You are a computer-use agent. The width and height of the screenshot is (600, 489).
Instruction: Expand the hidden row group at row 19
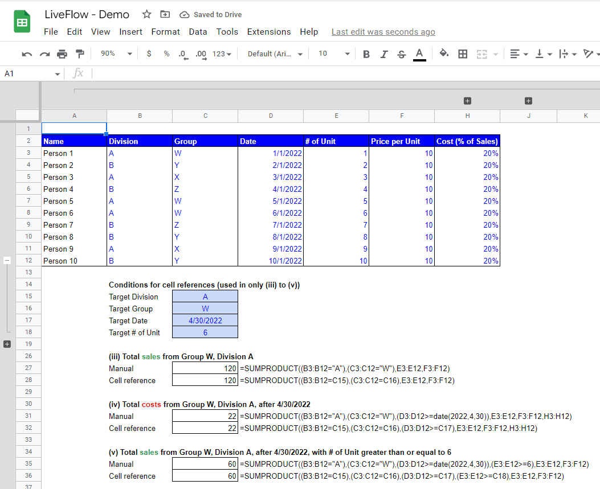[x=7, y=344]
